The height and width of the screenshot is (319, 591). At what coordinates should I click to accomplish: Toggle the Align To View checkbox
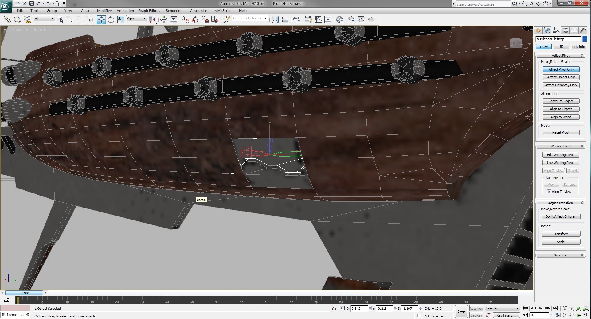click(x=549, y=192)
